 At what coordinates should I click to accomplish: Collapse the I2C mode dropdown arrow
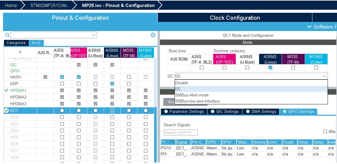pos(324,76)
